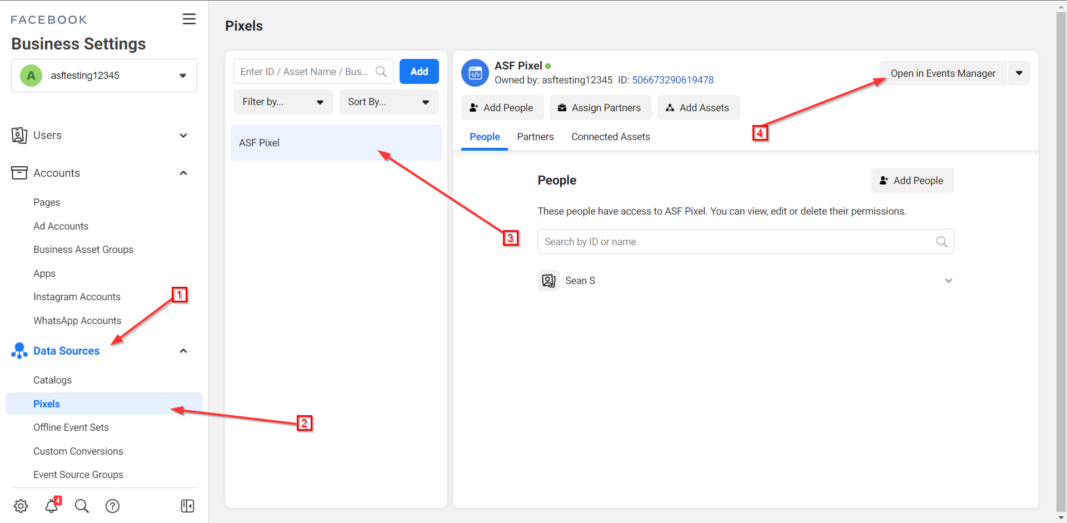Click the Accounts section icon

coord(19,173)
